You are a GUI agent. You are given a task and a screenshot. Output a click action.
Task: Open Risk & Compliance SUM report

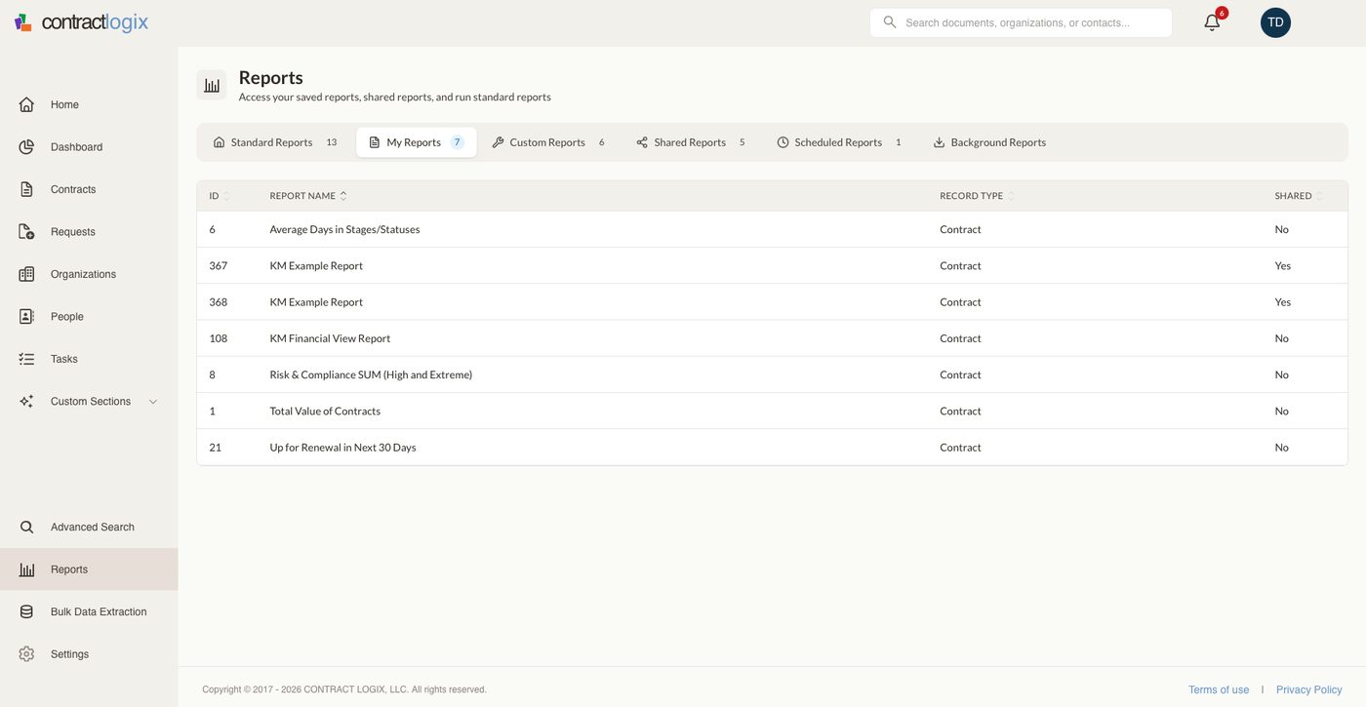click(x=371, y=374)
